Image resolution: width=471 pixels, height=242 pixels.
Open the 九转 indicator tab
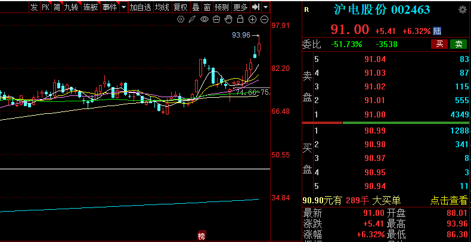click(x=71, y=7)
